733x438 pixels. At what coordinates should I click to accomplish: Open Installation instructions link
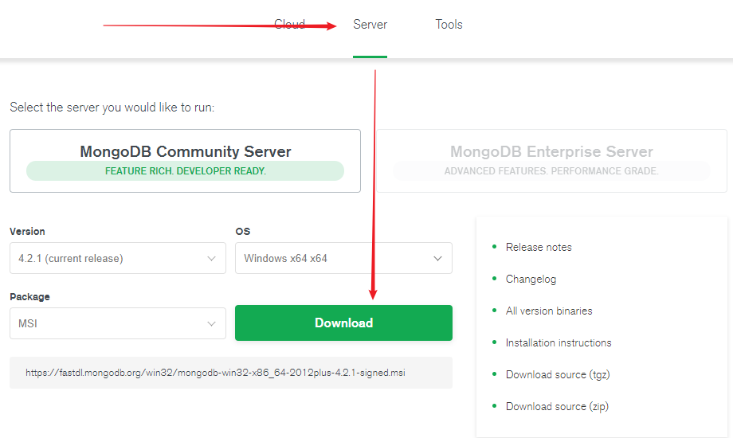559,342
